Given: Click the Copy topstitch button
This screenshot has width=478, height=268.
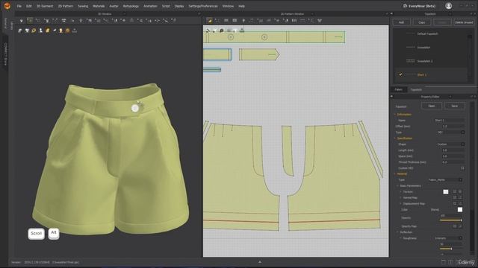Looking at the screenshot, I should point(421,22).
